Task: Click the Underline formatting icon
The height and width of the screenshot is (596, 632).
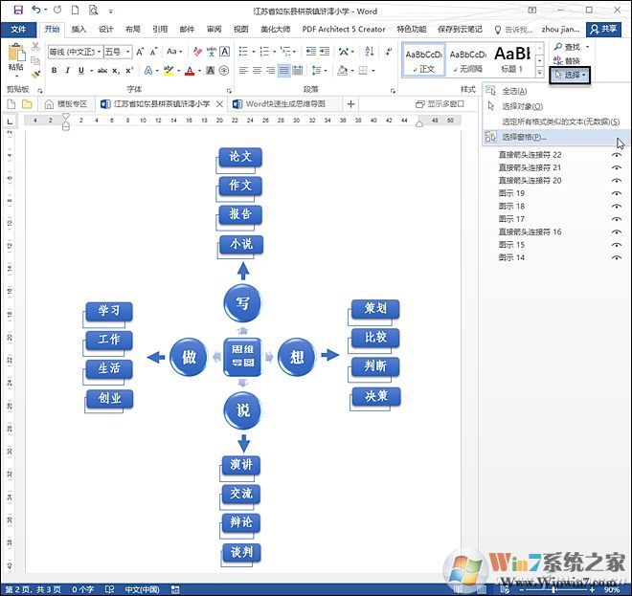Action: 80,70
